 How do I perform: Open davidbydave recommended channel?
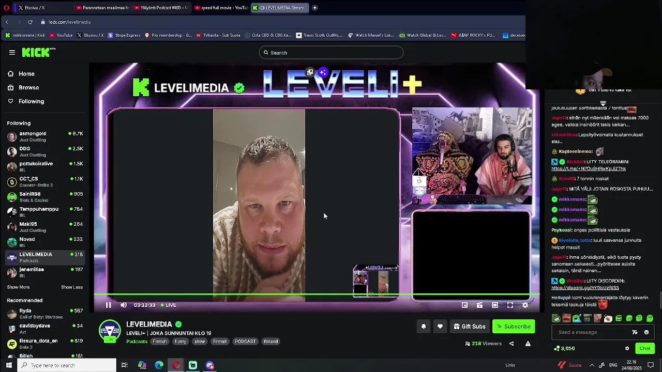[x=45, y=329]
